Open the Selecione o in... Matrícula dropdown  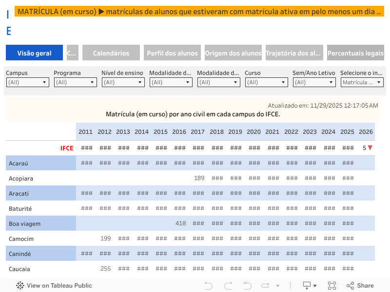point(362,82)
